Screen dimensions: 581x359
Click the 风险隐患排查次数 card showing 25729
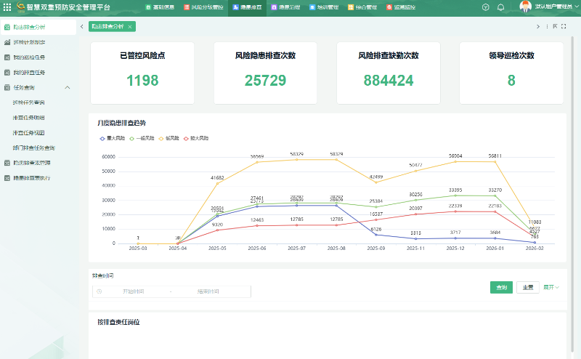[265, 73]
